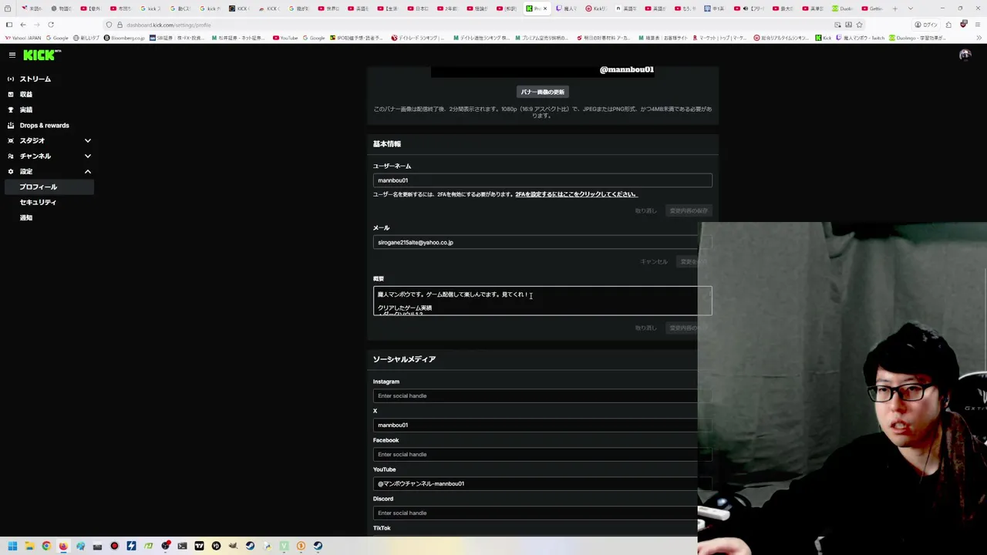This screenshot has height=555, width=987.
Task: Open the Bloomberg.co.jp bookmark
Action: pos(124,38)
